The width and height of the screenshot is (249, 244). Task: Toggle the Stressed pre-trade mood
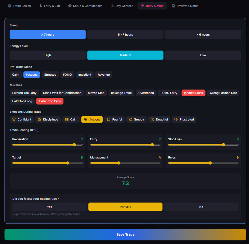tap(50, 75)
